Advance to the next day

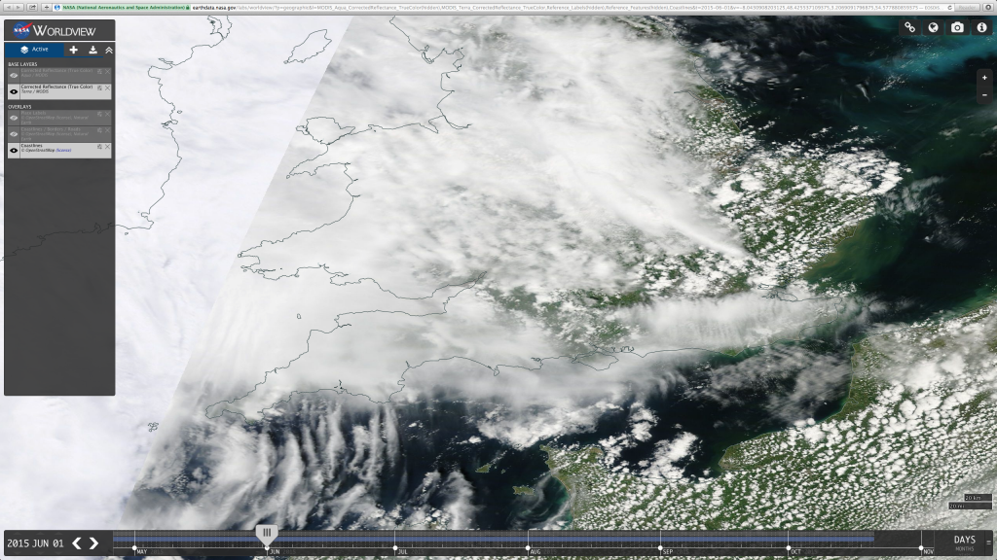(x=94, y=543)
